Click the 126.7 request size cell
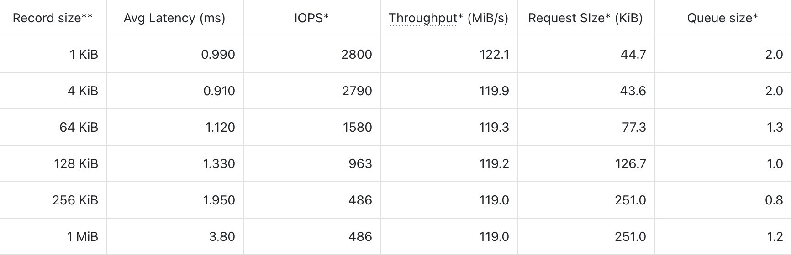Image resolution: width=791 pixels, height=255 pixels. tap(630, 164)
